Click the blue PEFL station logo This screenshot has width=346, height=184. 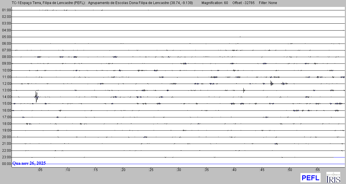[x=310, y=178]
